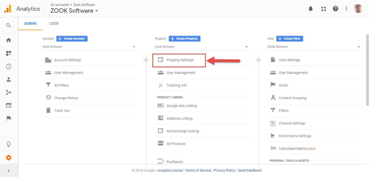Expand the ZOOK Software account selector
The image size is (369, 177).
click(x=74, y=11)
